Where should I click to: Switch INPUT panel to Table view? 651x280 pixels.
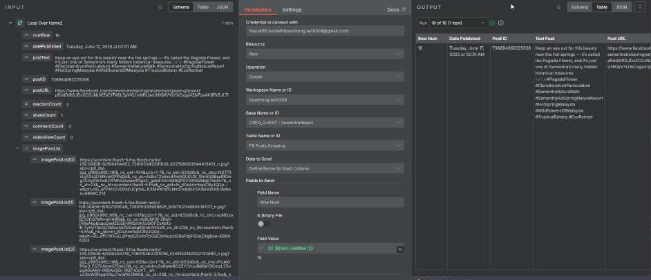click(203, 7)
